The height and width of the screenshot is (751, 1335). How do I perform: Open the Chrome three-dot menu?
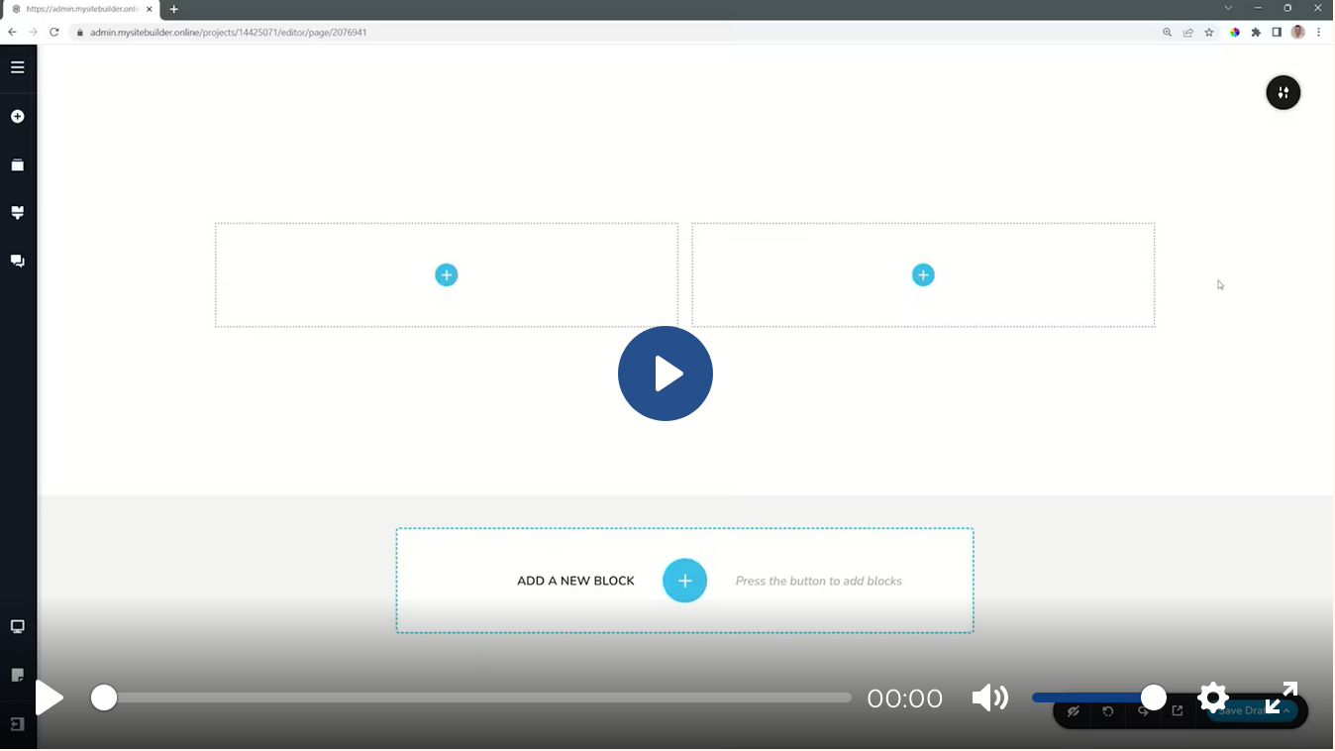(x=1319, y=33)
